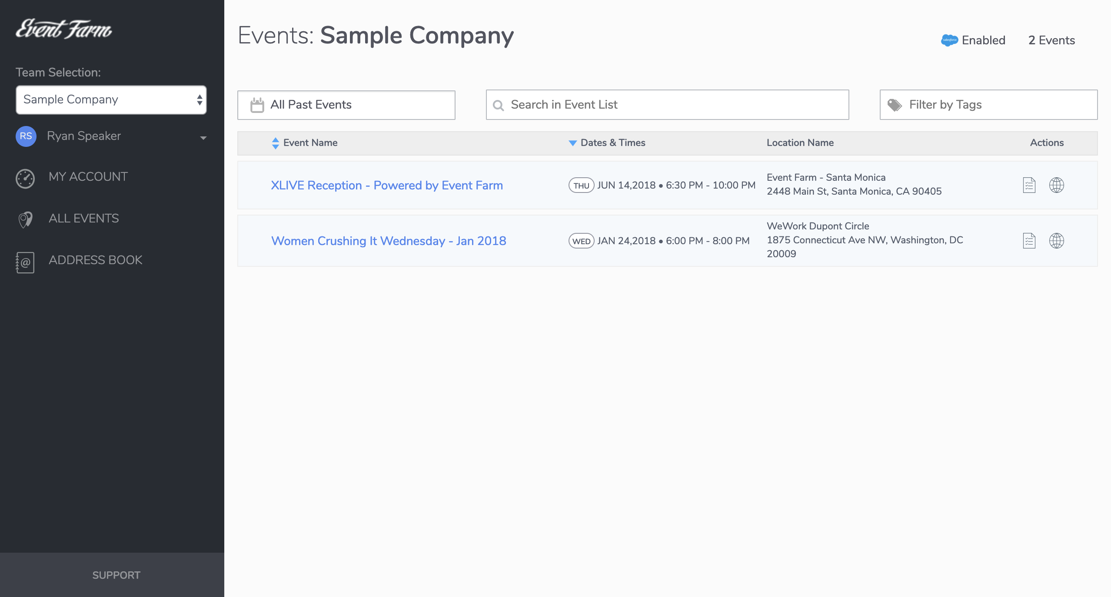Click the magnifier search icon
Image resolution: width=1111 pixels, height=597 pixels.
[499, 105]
